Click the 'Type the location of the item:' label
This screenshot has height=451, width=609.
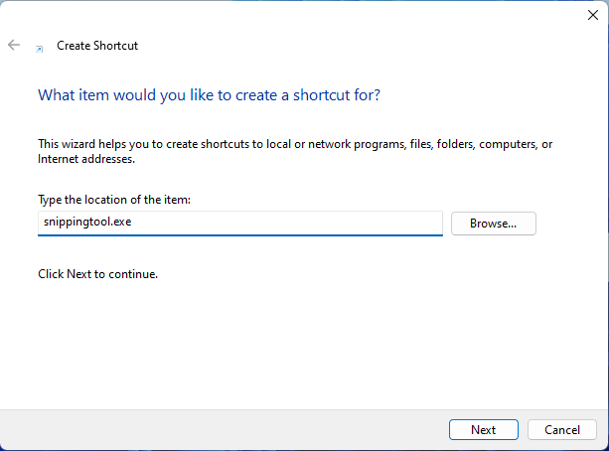pos(113,200)
